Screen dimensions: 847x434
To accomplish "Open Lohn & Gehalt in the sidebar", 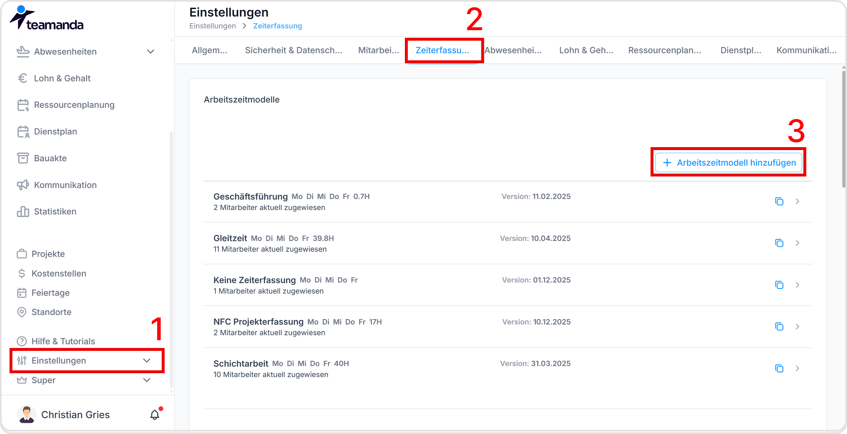I will click(62, 78).
